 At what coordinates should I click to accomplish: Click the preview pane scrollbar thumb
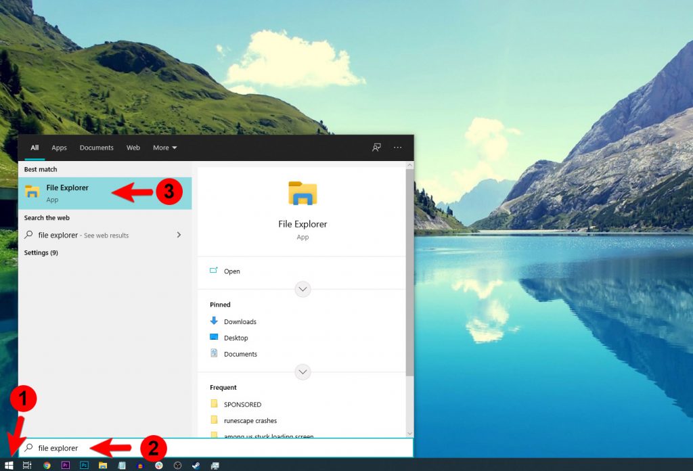point(409,272)
